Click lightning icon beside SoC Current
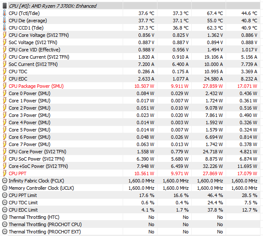The width and height of the screenshot is (263, 236). [x=5, y=64]
